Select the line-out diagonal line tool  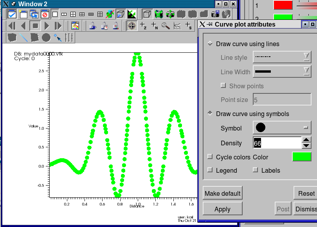(x=23, y=38)
